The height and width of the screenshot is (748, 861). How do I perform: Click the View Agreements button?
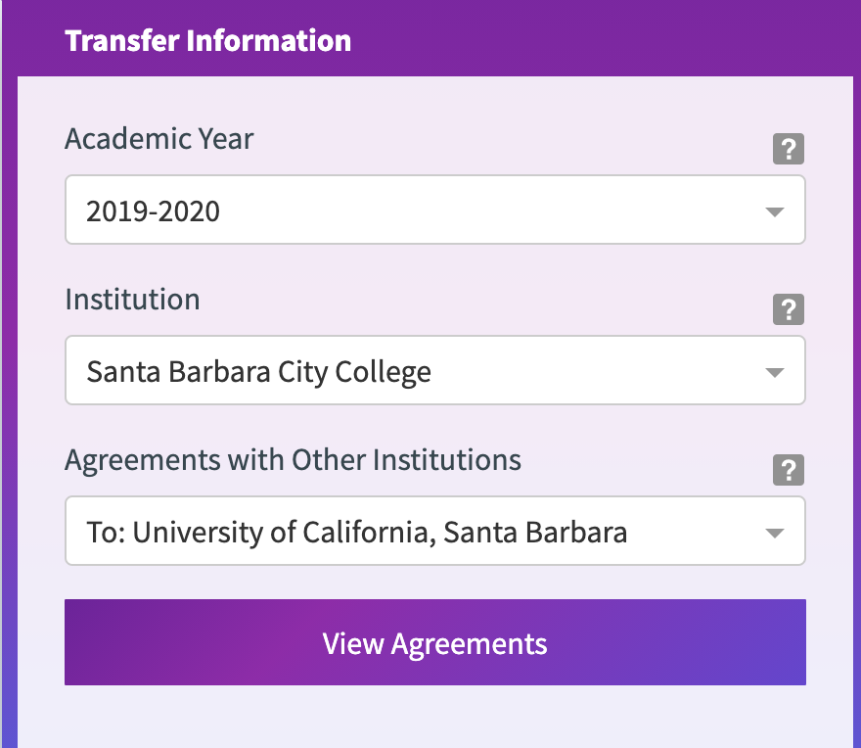(x=434, y=642)
